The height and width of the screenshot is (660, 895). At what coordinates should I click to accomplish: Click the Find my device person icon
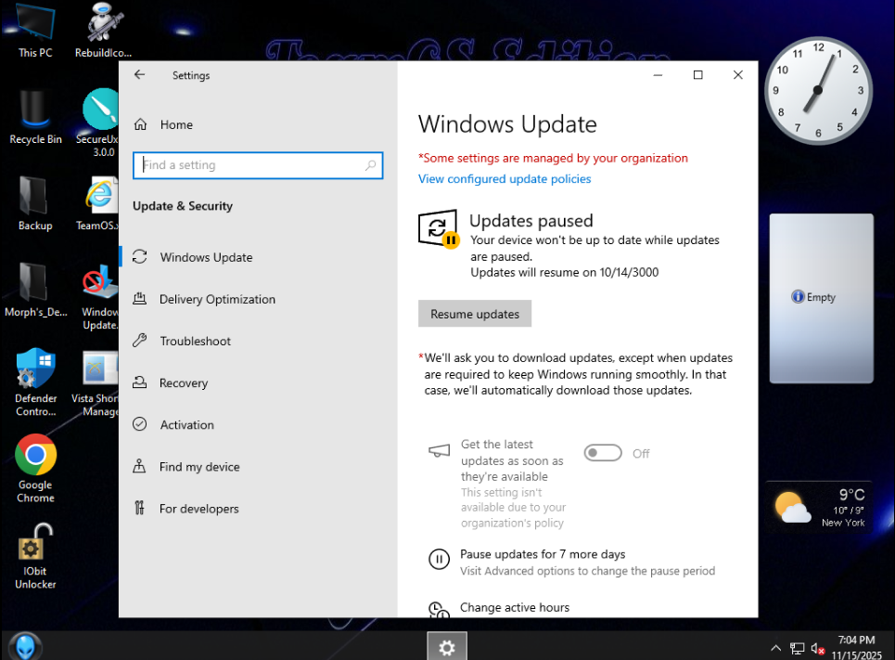(x=140, y=466)
